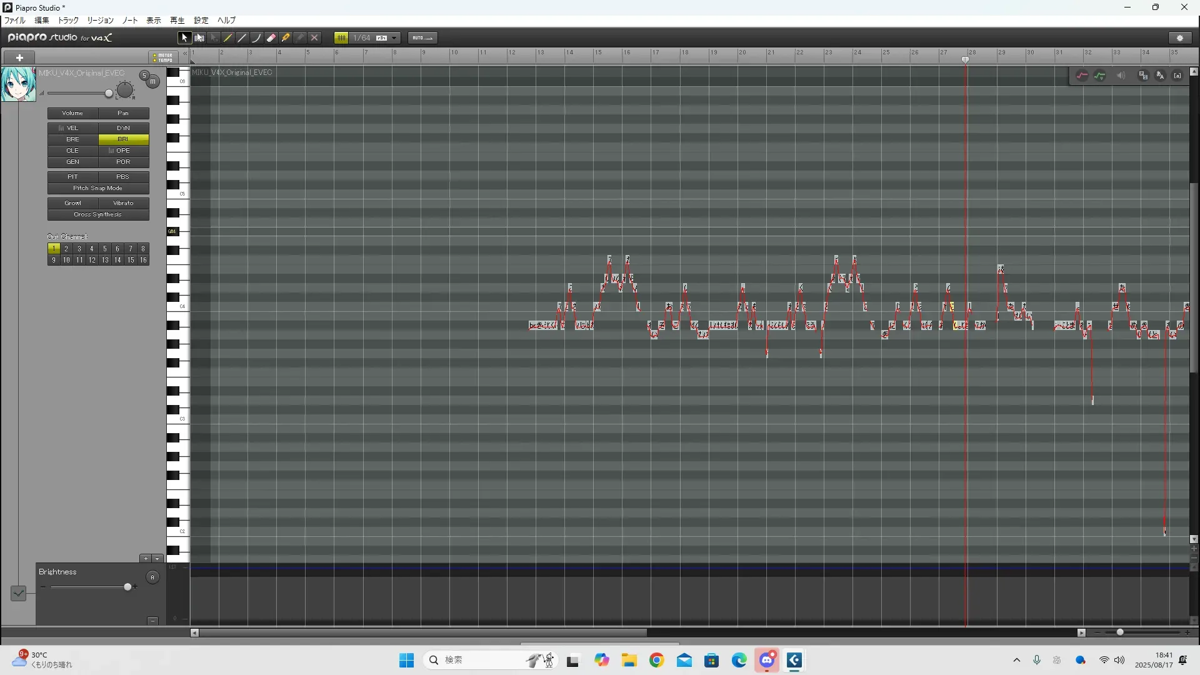Select the curve drawing tool
The image size is (1200, 675).
(x=256, y=38)
